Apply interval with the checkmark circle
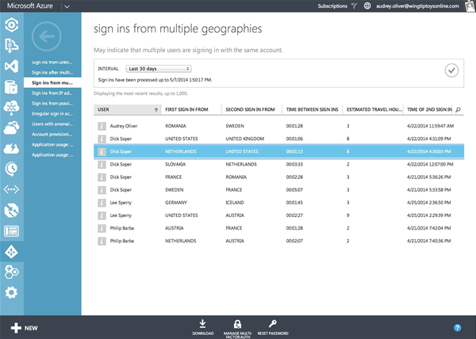 [x=451, y=70]
